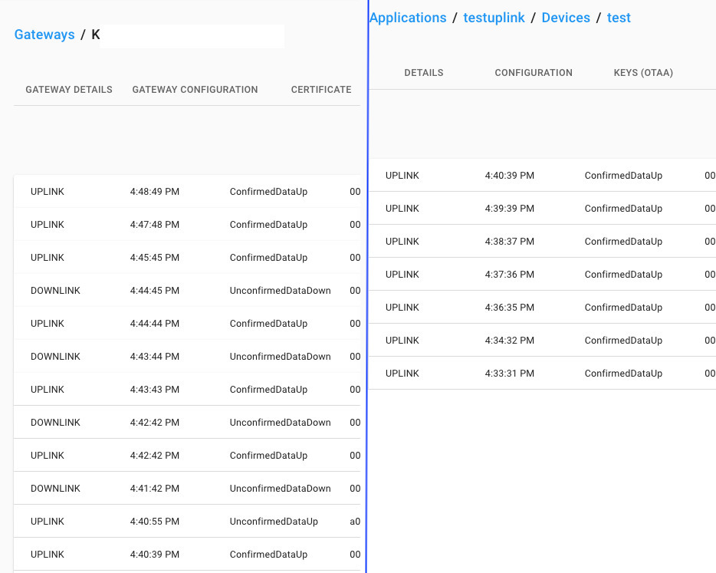Select gateway uplink row at 4:47:48 PM
716x573 pixels.
[x=187, y=224]
